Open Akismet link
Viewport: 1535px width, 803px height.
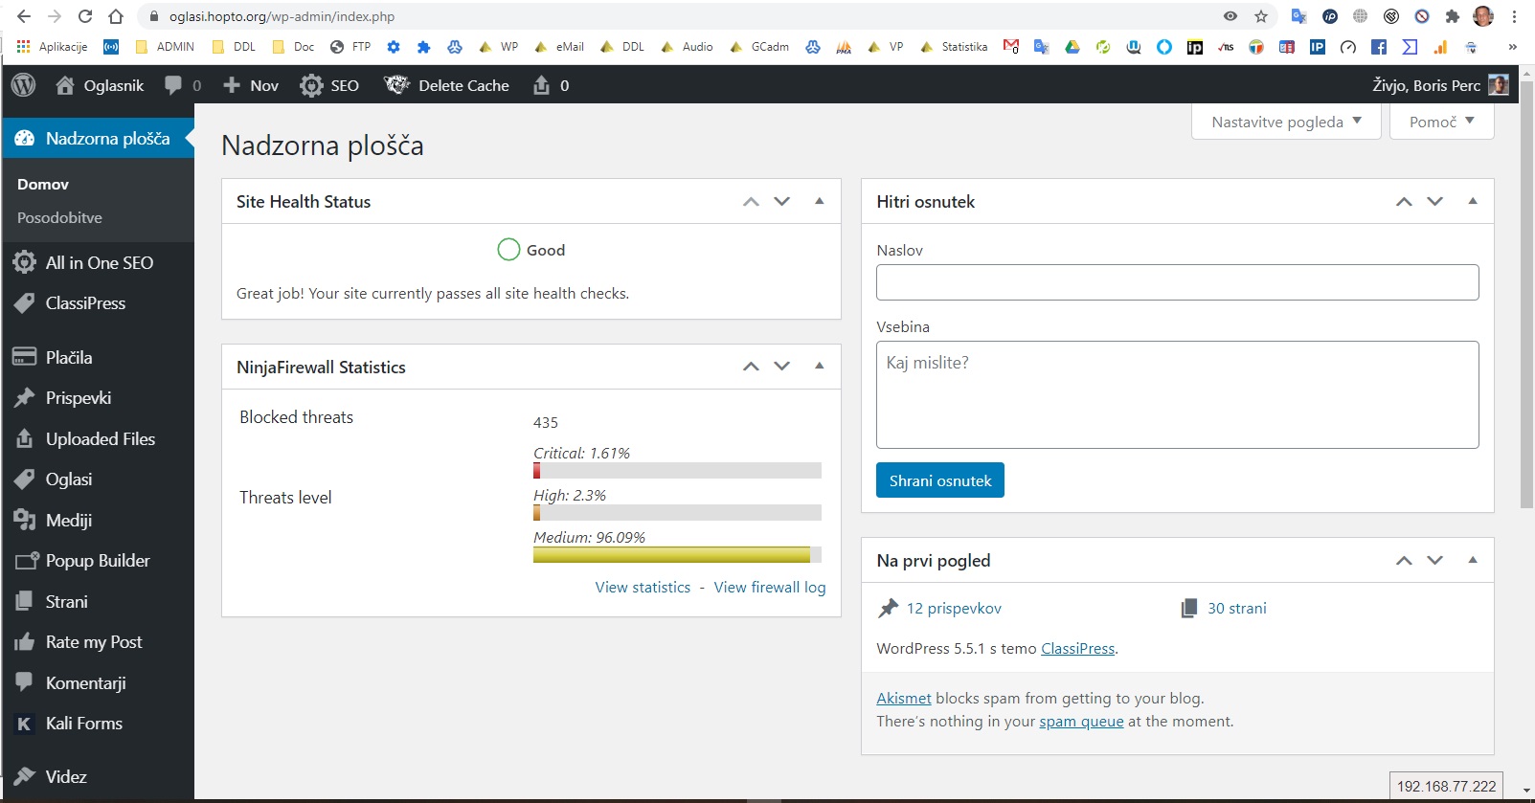click(904, 699)
